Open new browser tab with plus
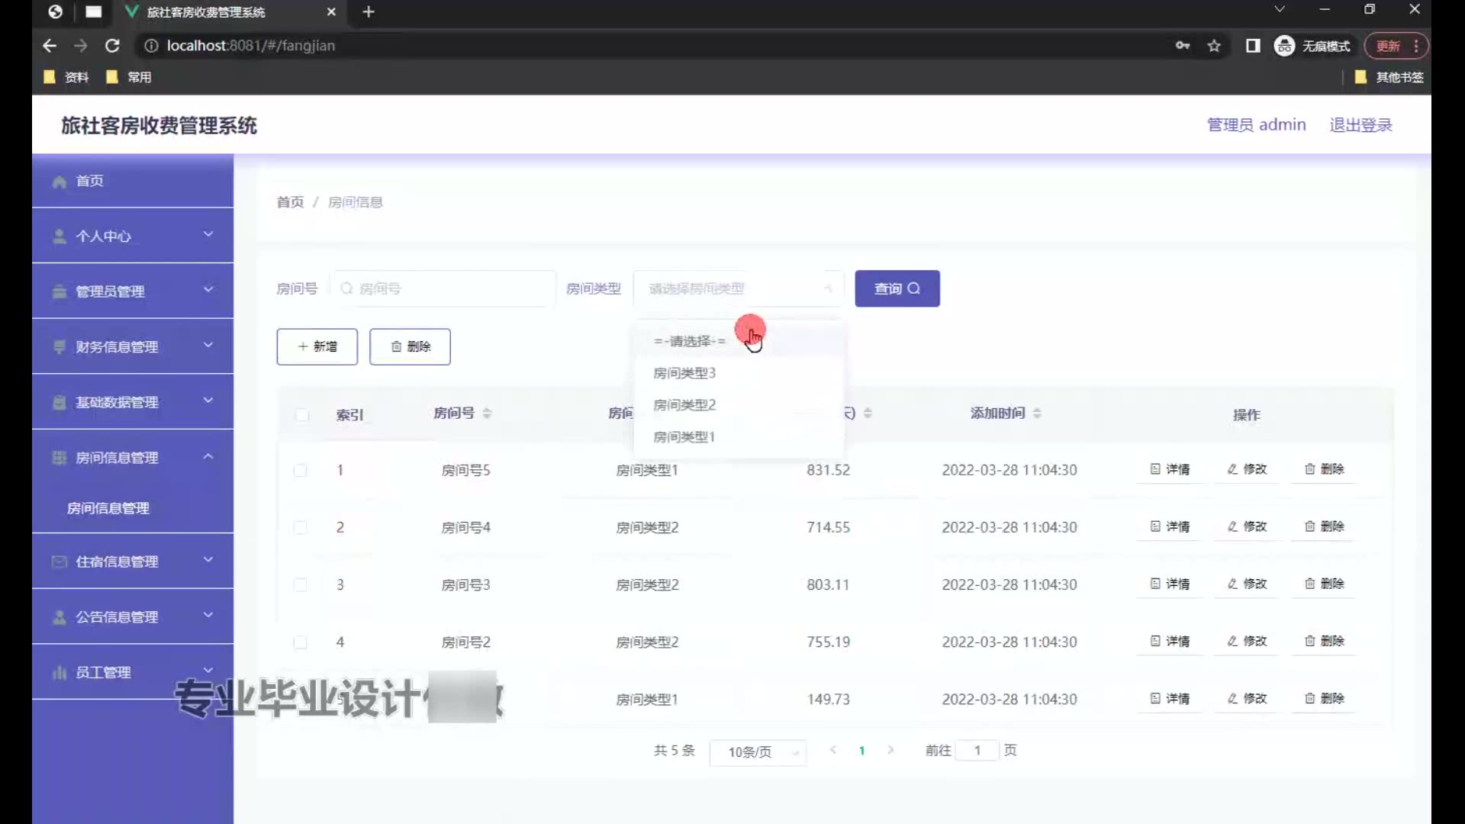1465x824 pixels. pyautogui.click(x=369, y=11)
